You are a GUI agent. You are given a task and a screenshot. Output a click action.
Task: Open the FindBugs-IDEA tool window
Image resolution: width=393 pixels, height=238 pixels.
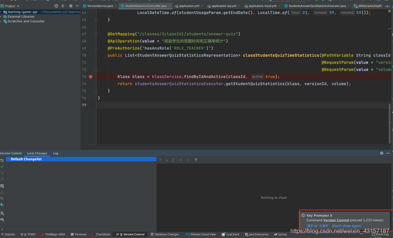click(53, 234)
